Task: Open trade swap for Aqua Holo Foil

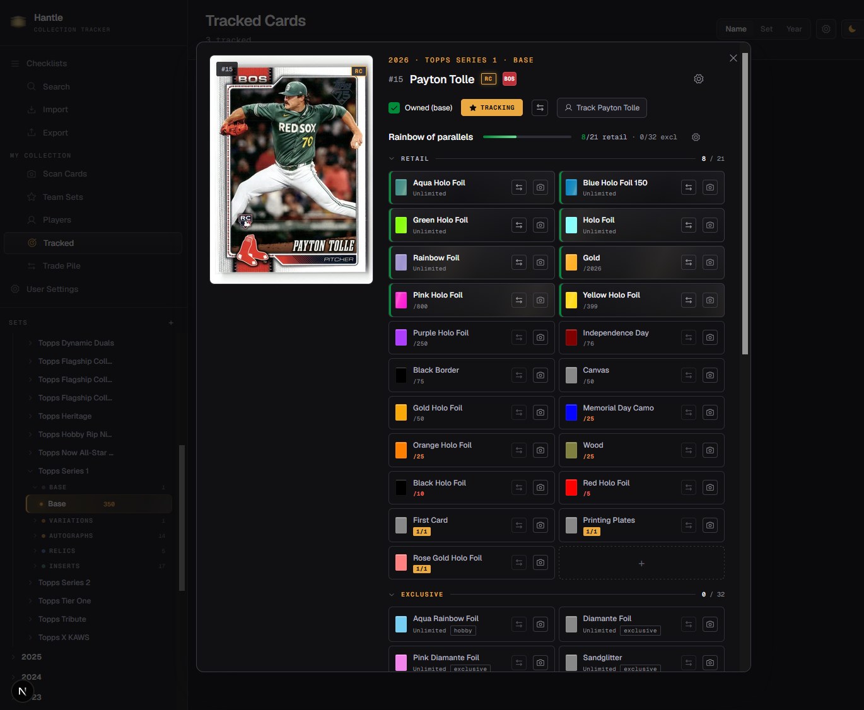Action: point(519,187)
